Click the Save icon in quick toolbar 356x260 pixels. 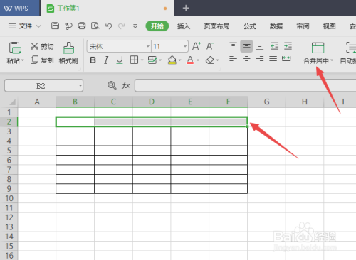tap(55, 26)
